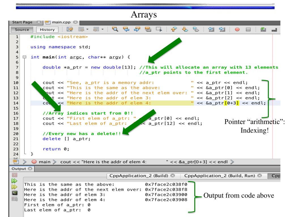Click the Find Selection magnifier icon
Screen dimensions: 290x217
[115, 29]
